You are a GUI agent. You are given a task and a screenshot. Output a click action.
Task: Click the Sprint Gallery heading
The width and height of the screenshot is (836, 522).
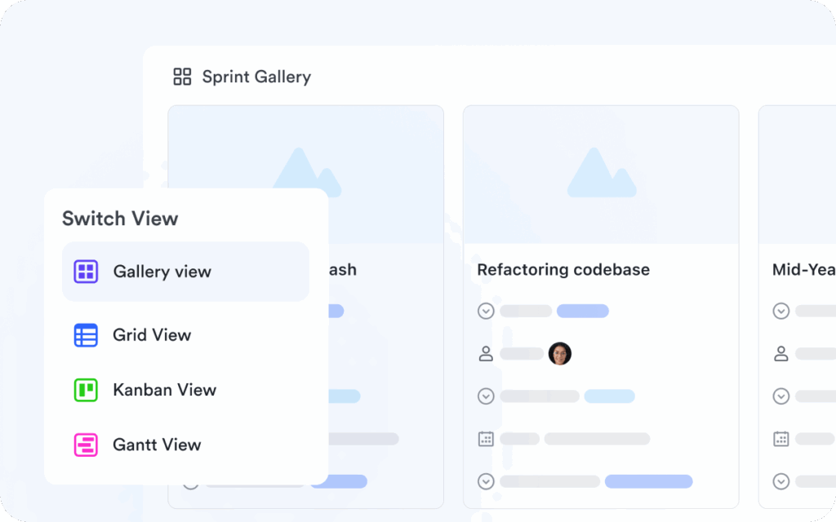[x=256, y=76]
